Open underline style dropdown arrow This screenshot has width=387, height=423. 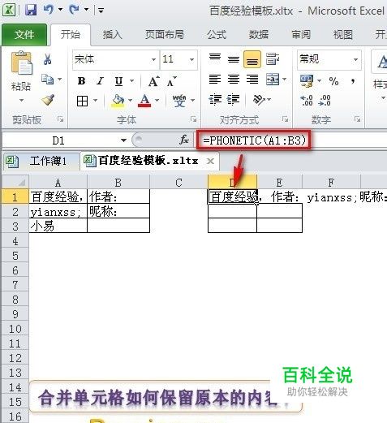pos(132,81)
